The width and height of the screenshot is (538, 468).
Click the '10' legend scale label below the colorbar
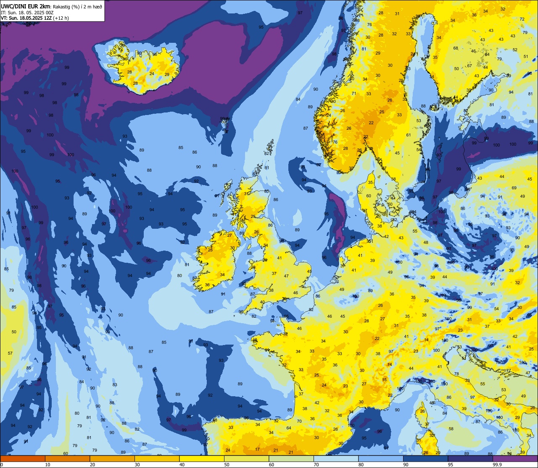[x=47, y=465]
